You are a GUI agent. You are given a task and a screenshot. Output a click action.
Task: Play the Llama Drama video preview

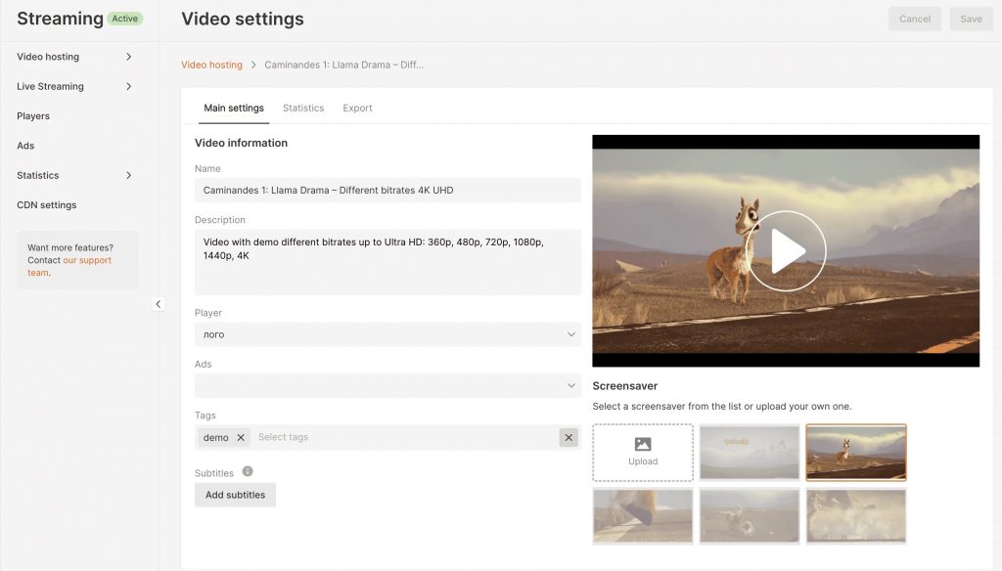pos(786,252)
